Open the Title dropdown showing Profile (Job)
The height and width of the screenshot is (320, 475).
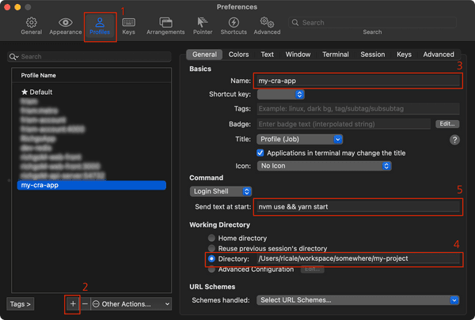[299, 139]
